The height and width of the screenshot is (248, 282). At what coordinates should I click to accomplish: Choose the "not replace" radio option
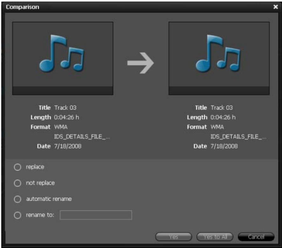tap(17, 183)
